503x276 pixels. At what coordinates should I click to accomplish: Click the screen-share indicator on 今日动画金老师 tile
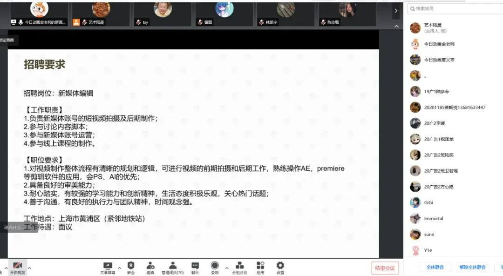(x=13, y=21)
